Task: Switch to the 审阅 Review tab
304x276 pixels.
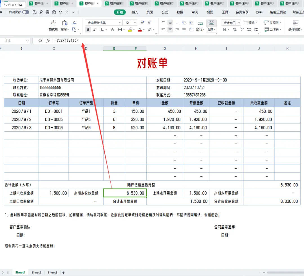Action: 195,12
